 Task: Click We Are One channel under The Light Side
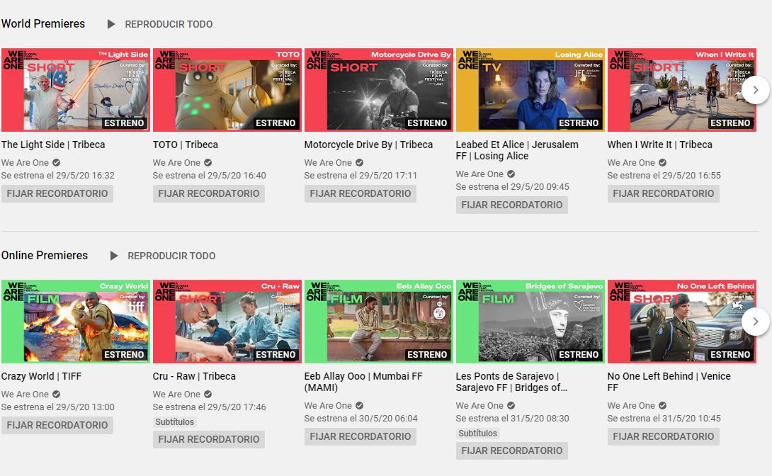point(25,162)
